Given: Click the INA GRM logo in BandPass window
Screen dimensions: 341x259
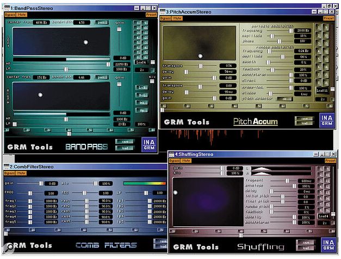Looking at the screenshot, I should pyautogui.click(x=149, y=145).
